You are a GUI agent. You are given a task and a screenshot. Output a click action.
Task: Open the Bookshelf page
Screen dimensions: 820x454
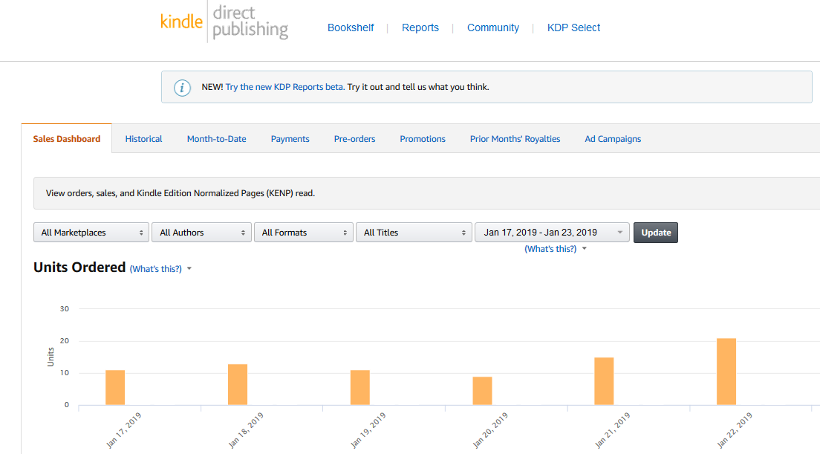(351, 27)
